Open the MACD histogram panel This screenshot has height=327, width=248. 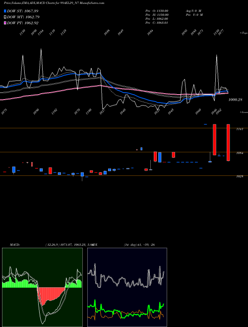(x=42, y=287)
